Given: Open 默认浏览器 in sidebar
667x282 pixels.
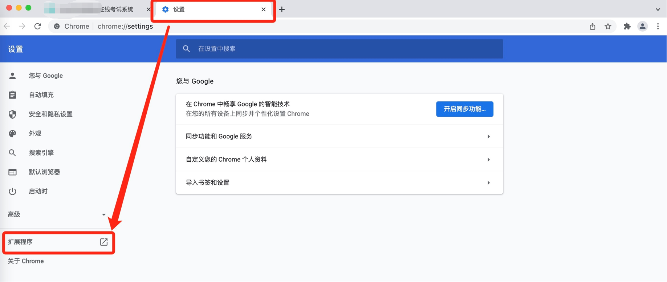Looking at the screenshot, I should [x=44, y=172].
